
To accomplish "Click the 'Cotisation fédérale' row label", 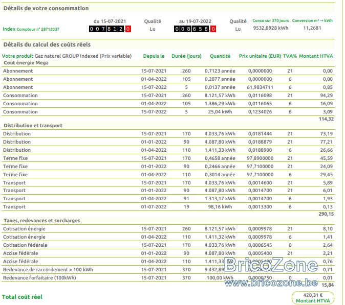I will click(x=25, y=245).
